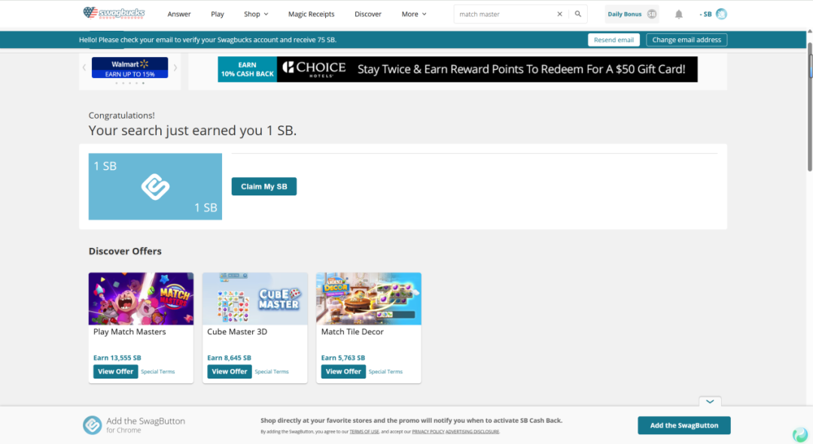The image size is (813, 444).
Task: Open the Discover page
Action: 368,14
